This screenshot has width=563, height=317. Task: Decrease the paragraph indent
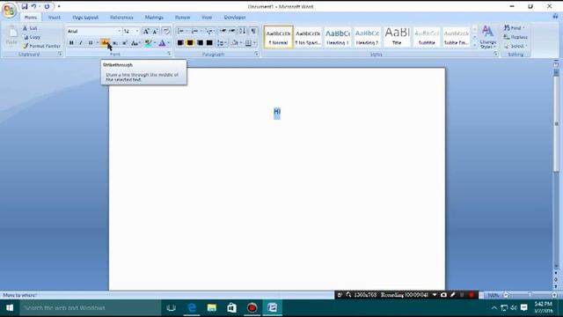223,32
